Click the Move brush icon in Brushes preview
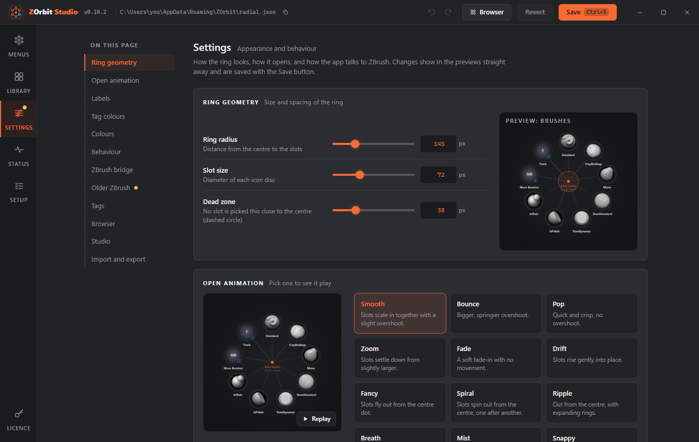The height and width of the screenshot is (442, 699). 607,174
